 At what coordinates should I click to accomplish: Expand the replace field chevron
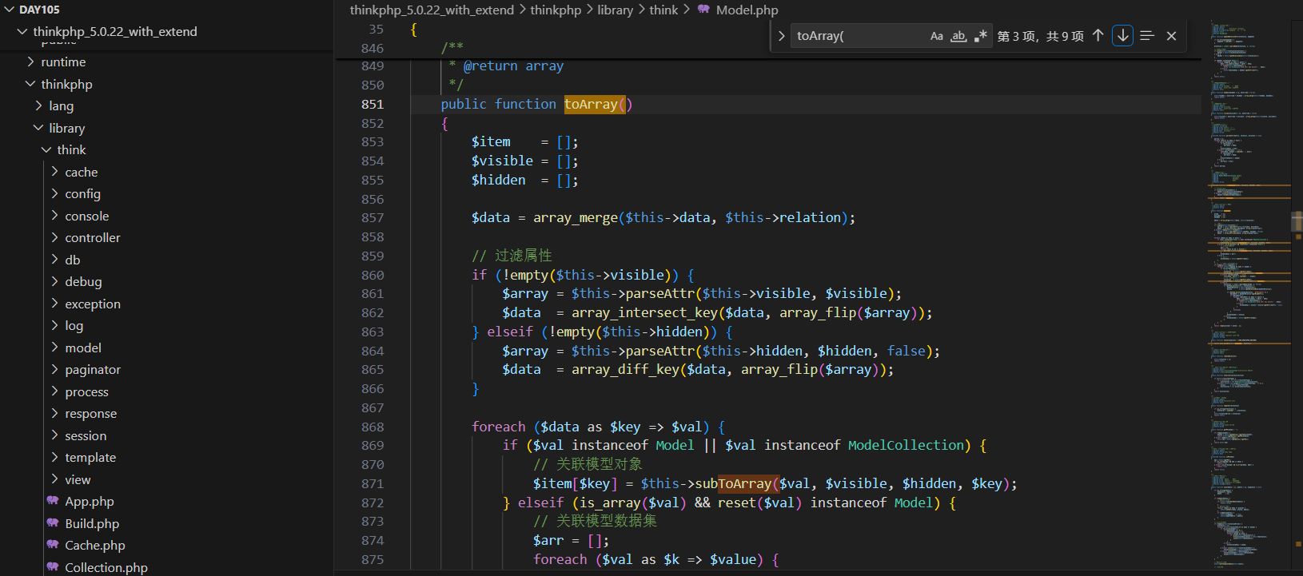(x=781, y=36)
